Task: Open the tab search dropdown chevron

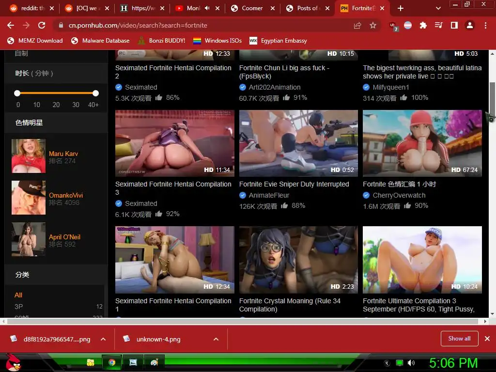Action: click(438, 8)
